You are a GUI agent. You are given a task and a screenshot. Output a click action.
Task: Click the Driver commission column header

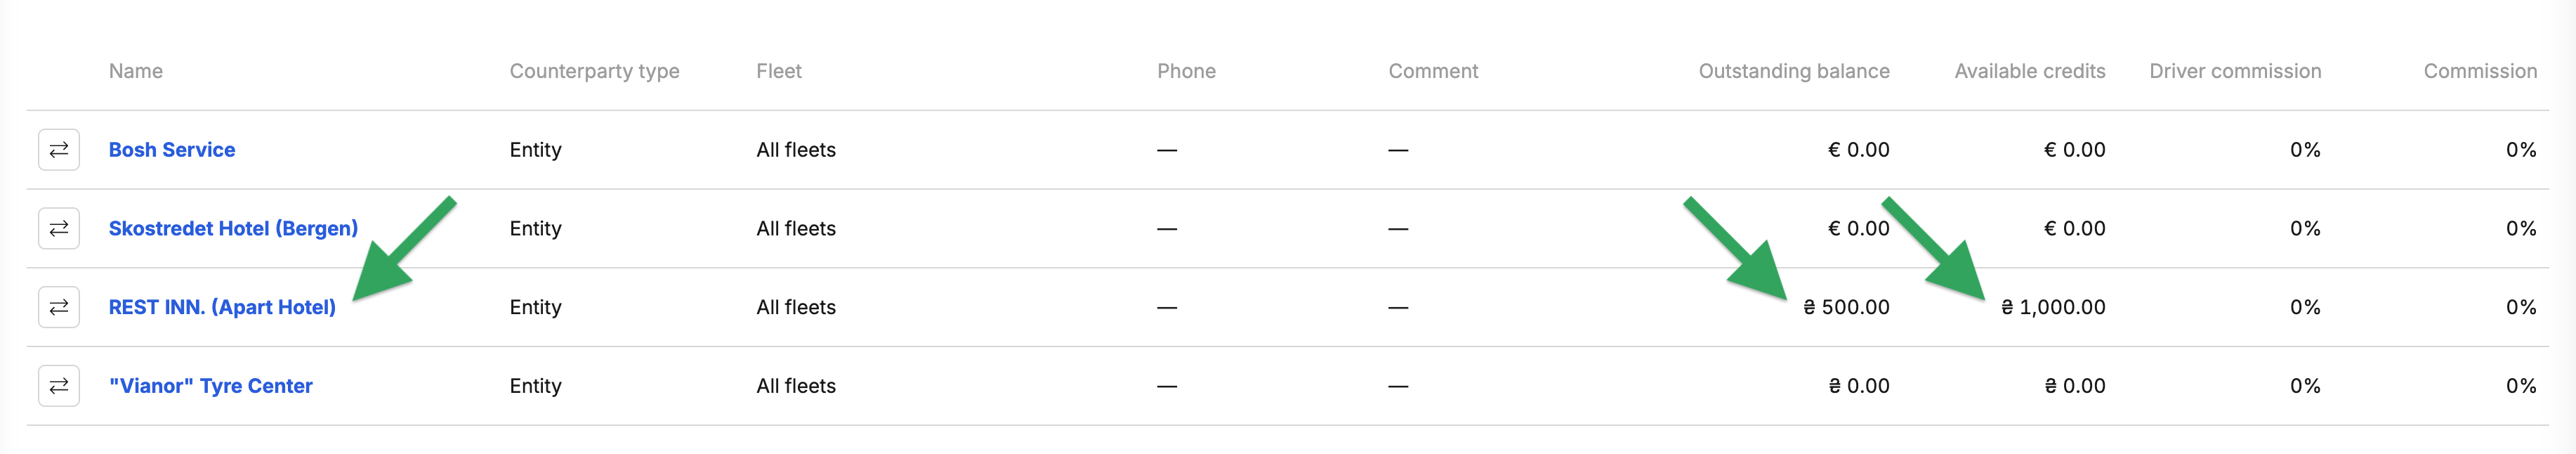[x=2235, y=71]
